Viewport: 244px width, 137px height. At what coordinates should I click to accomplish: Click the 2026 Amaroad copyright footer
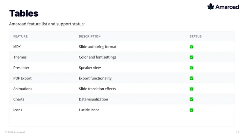point(15,132)
